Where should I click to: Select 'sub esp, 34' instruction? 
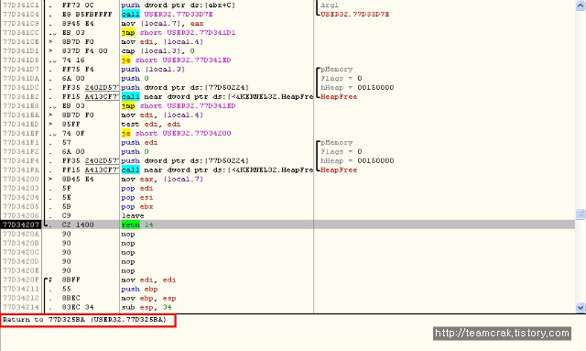pyautogui.click(x=146, y=307)
